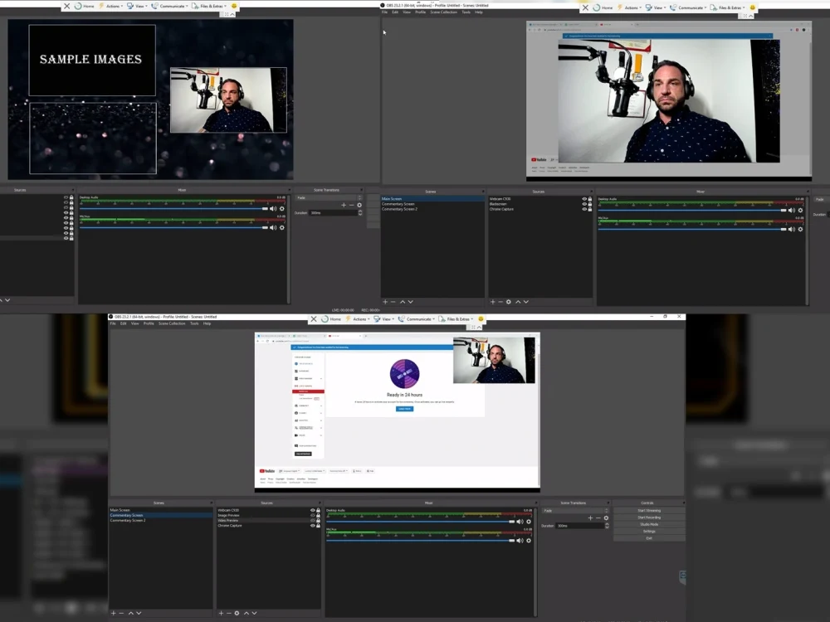Adjust Desktop Audio volume slider, top-right OBS mixer
Image resolution: width=830 pixels, height=622 pixels.
[x=692, y=210]
